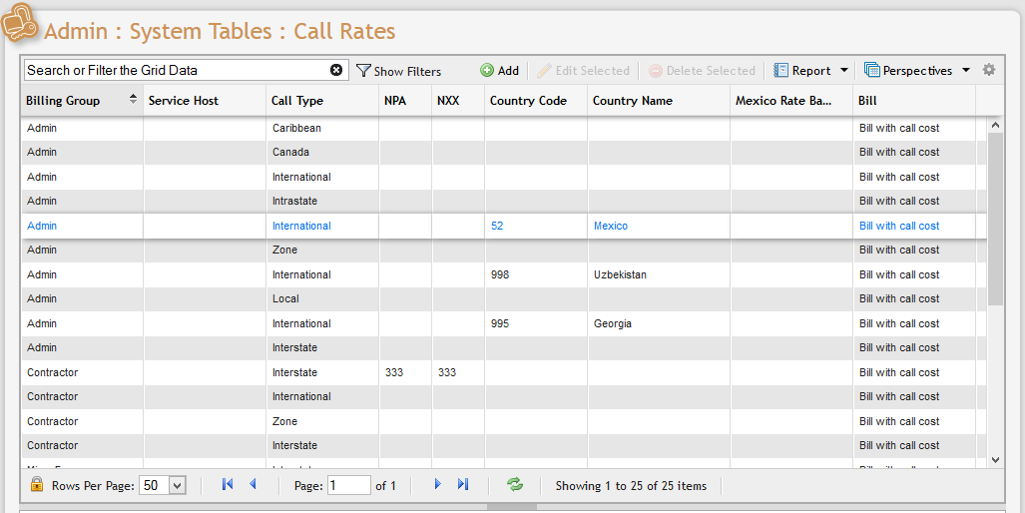Clear the grid search filter text
The height and width of the screenshot is (513, 1025).
(336, 70)
